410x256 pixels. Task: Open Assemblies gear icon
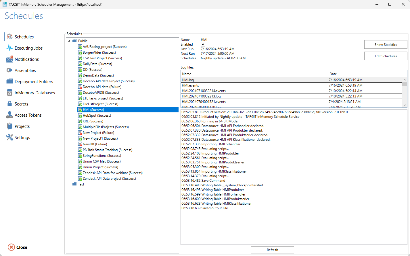[x=10, y=70]
